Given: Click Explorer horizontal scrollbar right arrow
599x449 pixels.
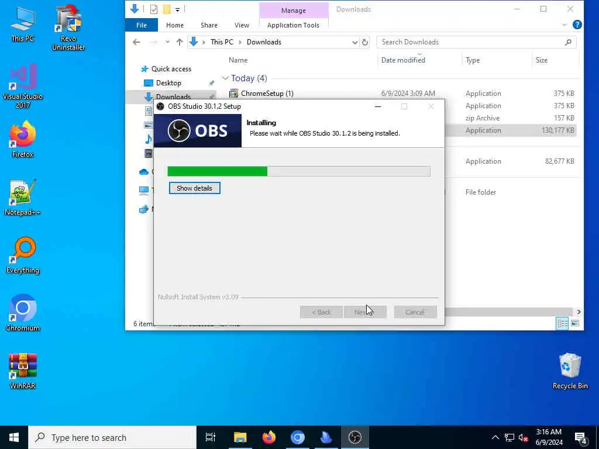Looking at the screenshot, I should click(579, 312).
